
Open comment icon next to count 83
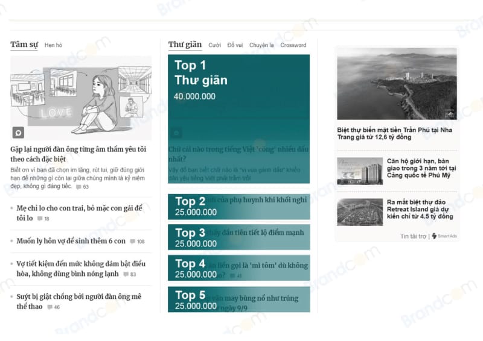pyautogui.click(x=126, y=275)
